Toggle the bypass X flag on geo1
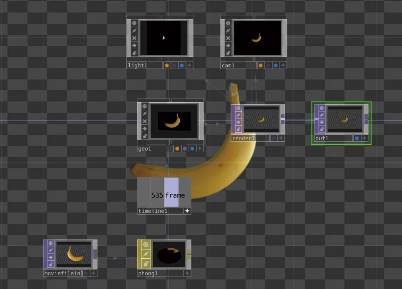Viewport: 402px width, 289px height. click(x=145, y=121)
